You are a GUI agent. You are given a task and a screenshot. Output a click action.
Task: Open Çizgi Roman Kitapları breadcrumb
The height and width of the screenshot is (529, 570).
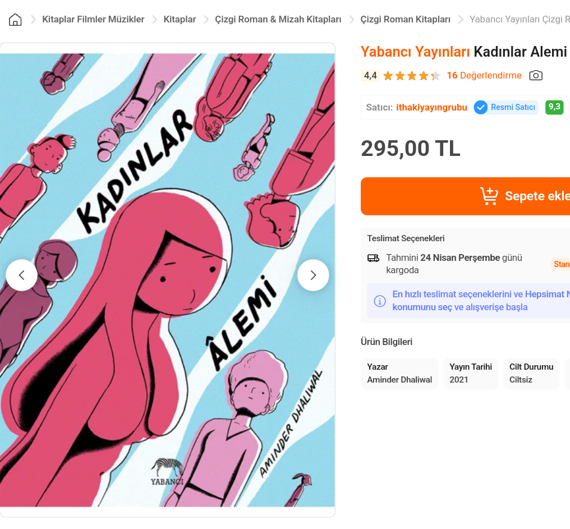[x=405, y=19]
